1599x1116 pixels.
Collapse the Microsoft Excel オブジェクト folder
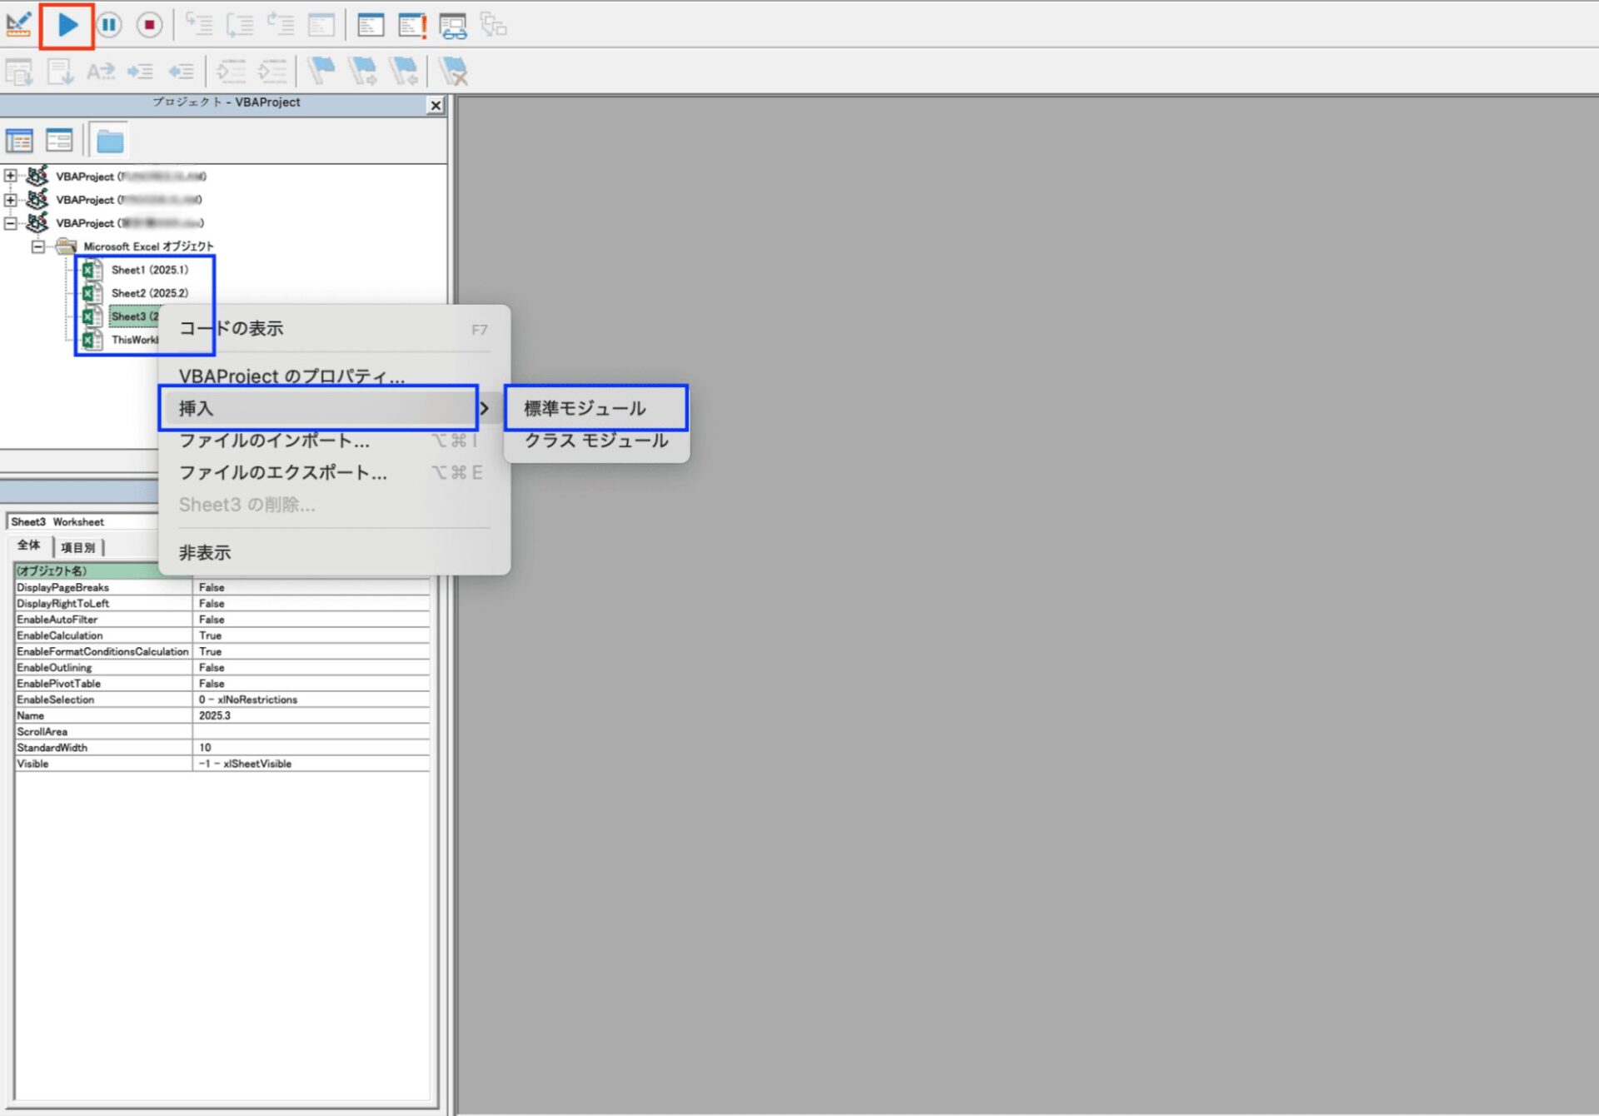pyautogui.click(x=37, y=247)
